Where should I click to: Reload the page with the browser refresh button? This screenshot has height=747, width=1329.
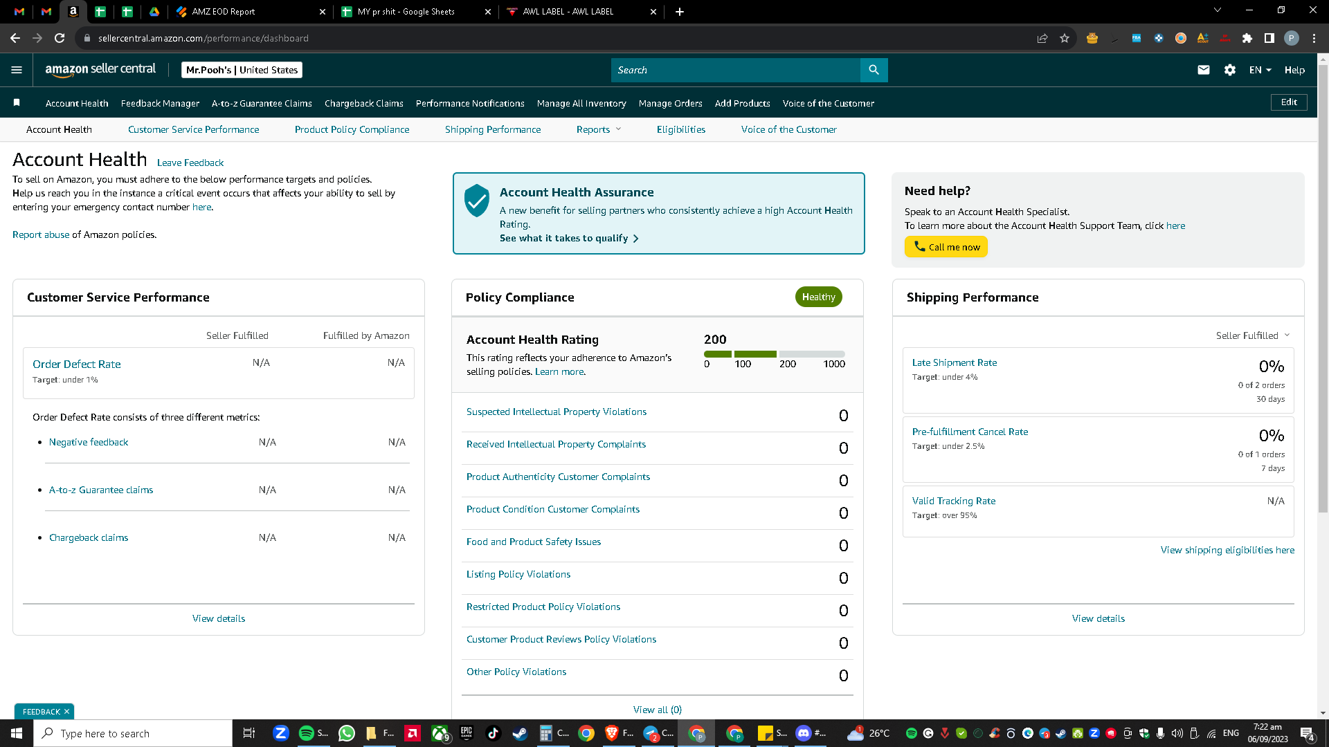point(60,38)
